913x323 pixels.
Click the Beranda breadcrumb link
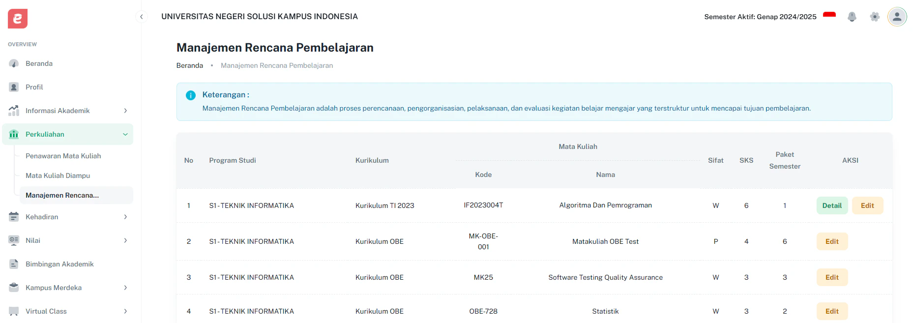(190, 65)
